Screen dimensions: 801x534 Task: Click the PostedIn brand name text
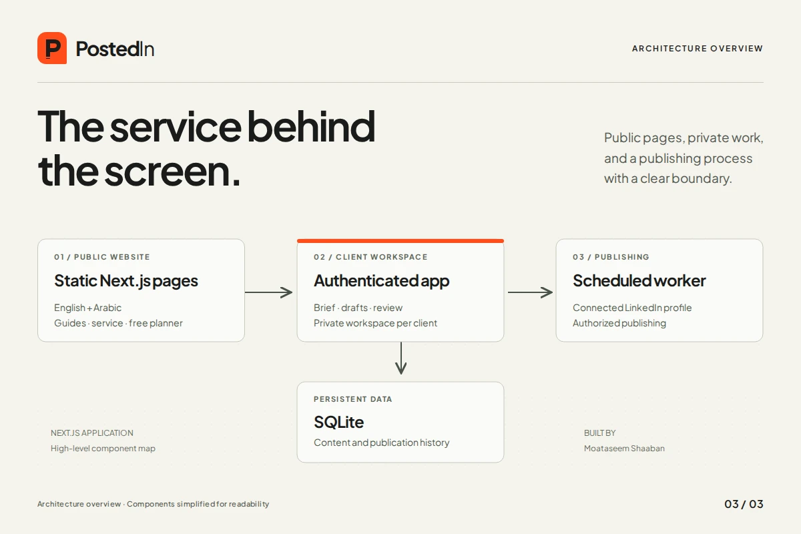pos(115,49)
